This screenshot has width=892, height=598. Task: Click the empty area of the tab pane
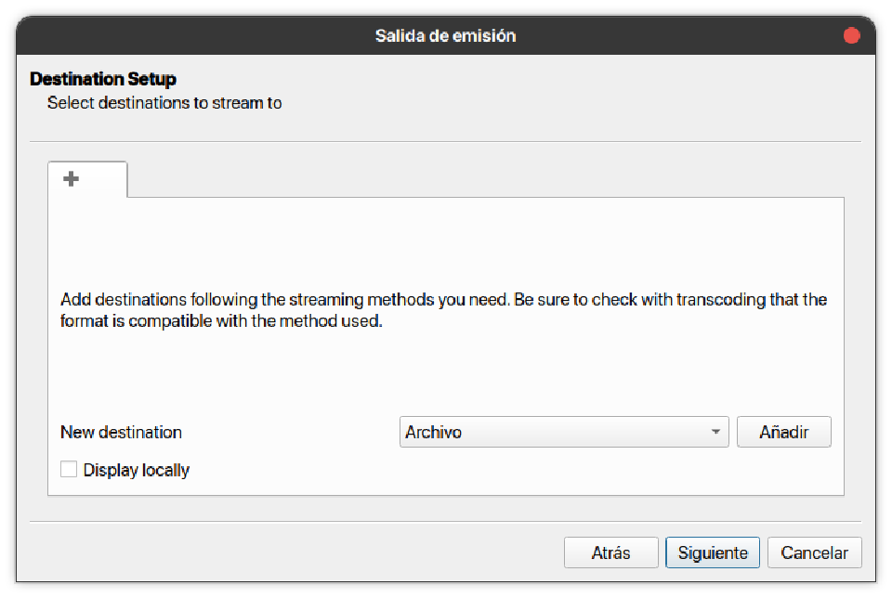[x=446, y=241]
